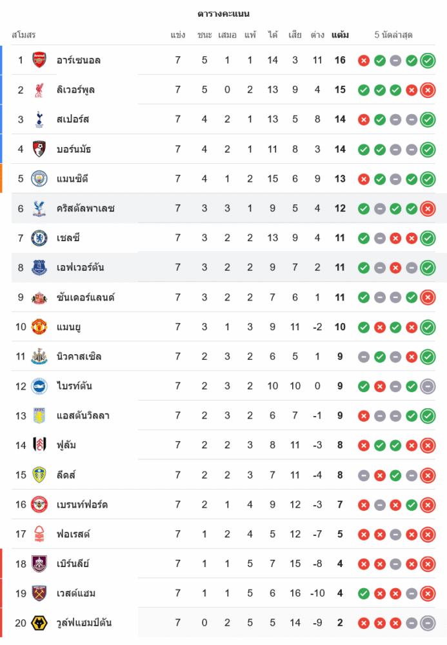This screenshot has height=645, width=447.
Task: Open the ลิเวอร์พูล team link
Action: point(75,90)
